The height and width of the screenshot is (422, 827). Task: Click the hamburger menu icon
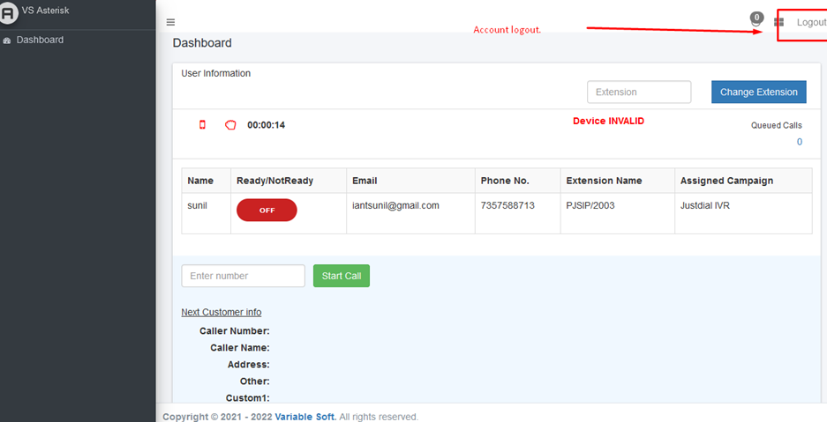[170, 23]
